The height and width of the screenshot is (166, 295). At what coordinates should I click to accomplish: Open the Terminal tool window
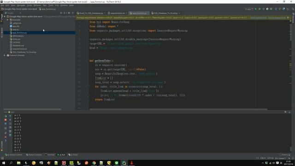50,155
